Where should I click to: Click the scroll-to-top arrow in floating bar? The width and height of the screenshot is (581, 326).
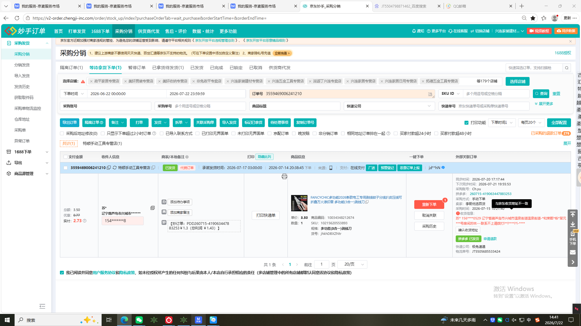point(573,215)
